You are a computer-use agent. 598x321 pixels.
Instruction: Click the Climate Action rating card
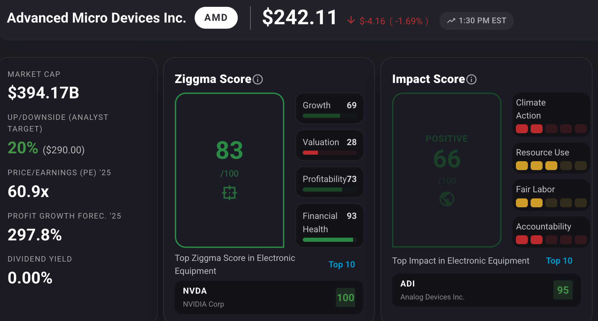point(551,114)
